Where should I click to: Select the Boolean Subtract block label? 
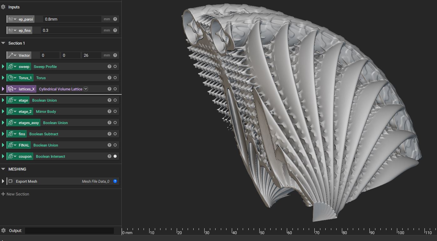click(44, 134)
